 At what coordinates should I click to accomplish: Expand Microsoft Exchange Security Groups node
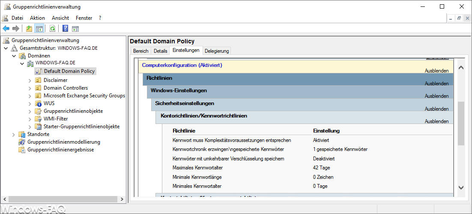coord(30,96)
